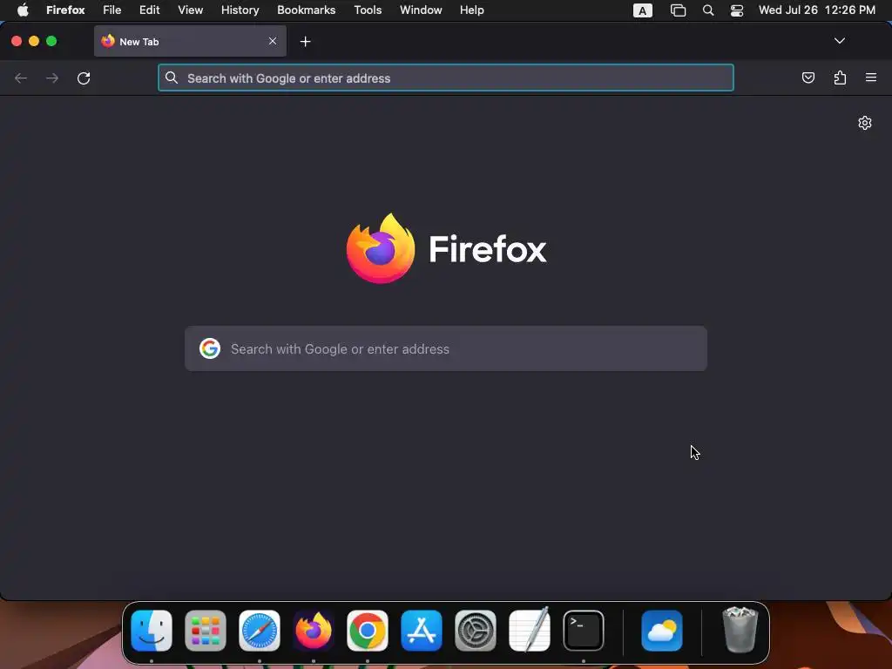Open the Help menu
892x669 pixels.
(x=471, y=10)
